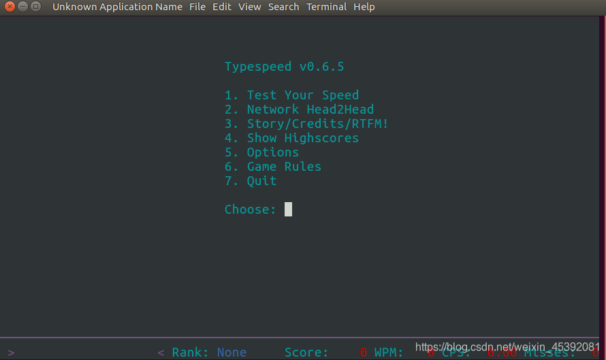
Task: Open the Edit menu
Action: point(221,7)
